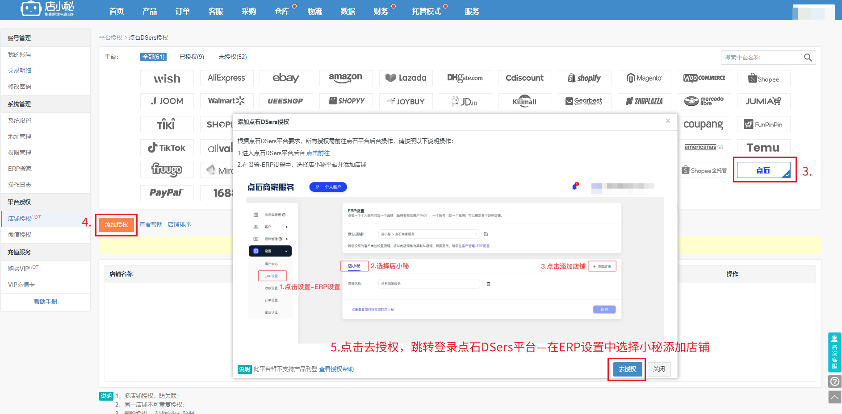This screenshot has height=414, width=842.
Task: Select the Gearbest platform logo
Action: [585, 101]
